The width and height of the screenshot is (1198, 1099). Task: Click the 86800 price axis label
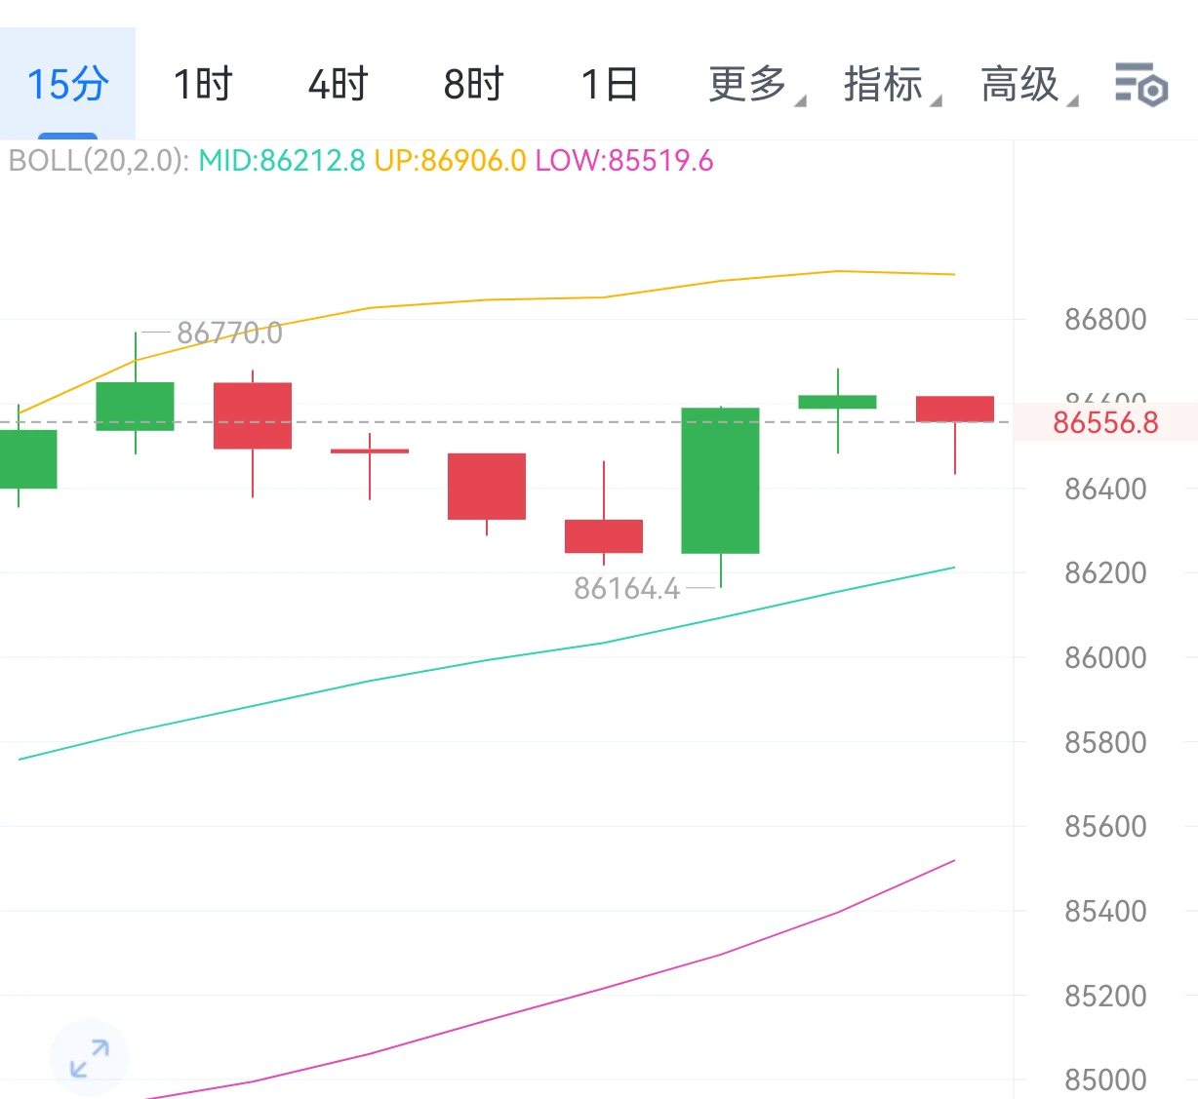point(1105,319)
